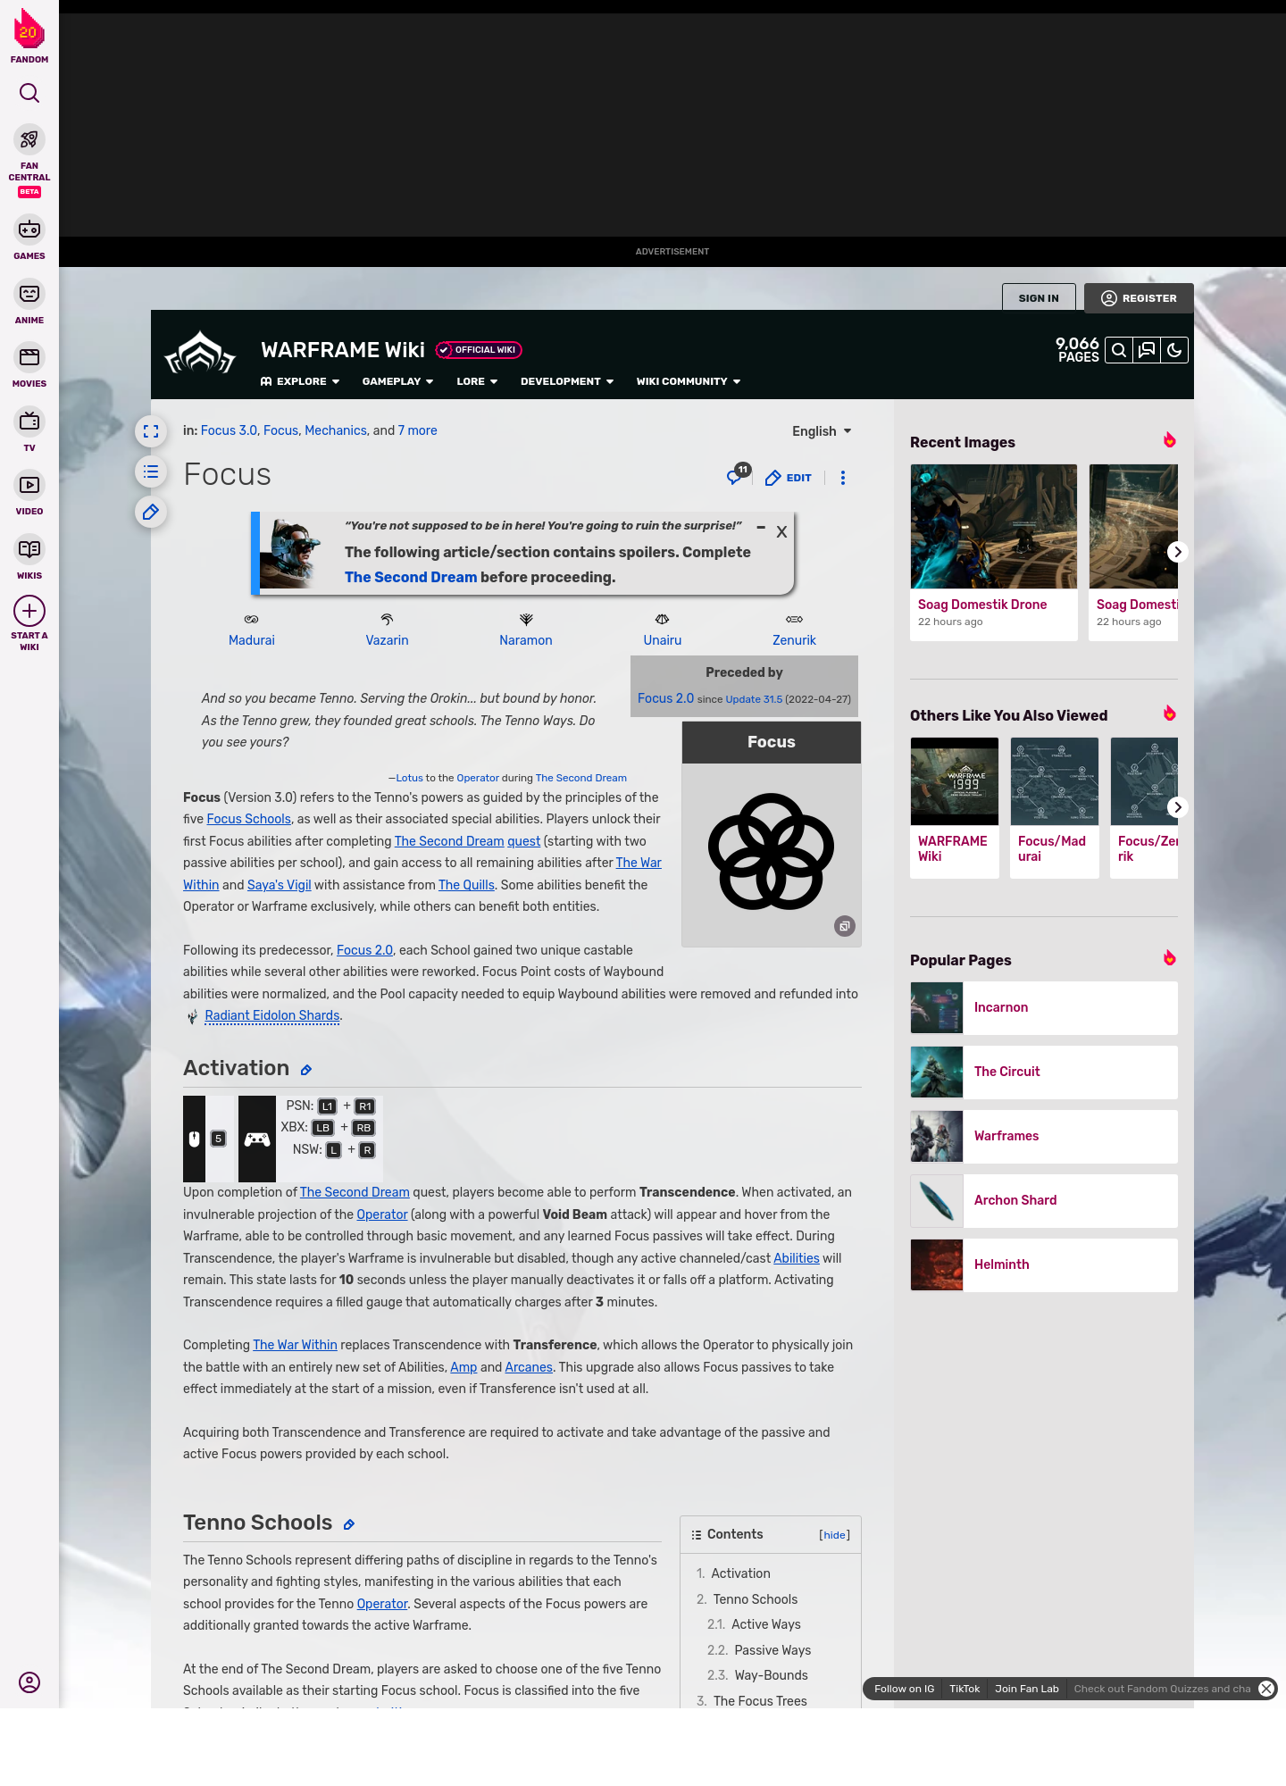
Task: Open the wiki discussions icon in header
Action: click(x=1147, y=350)
